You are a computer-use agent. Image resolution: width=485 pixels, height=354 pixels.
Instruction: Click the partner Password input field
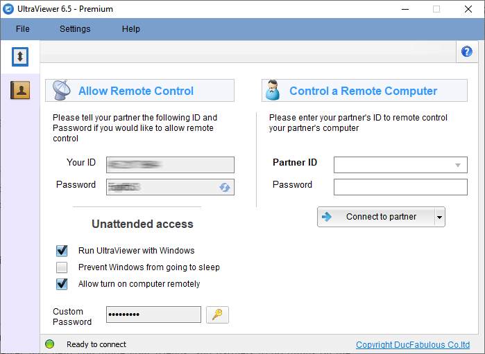coord(400,187)
